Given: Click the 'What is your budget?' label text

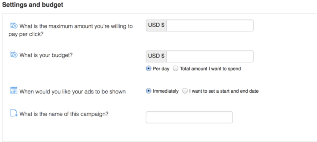Looking at the screenshot, I should [46, 55].
